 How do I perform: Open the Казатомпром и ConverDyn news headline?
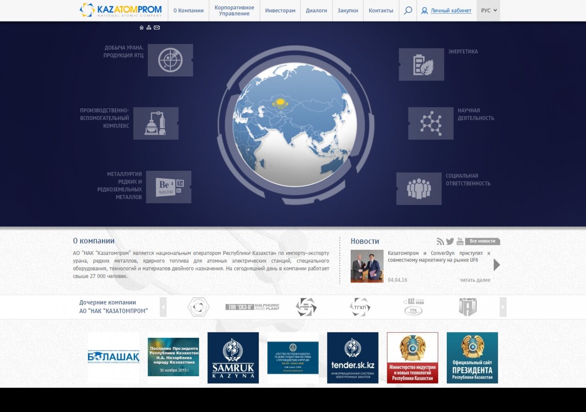439,256
